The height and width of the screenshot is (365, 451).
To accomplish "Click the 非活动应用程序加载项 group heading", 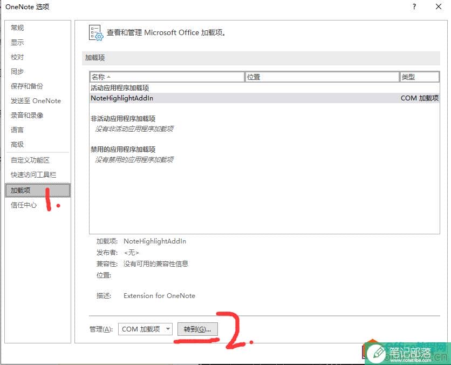I will click(123, 119).
